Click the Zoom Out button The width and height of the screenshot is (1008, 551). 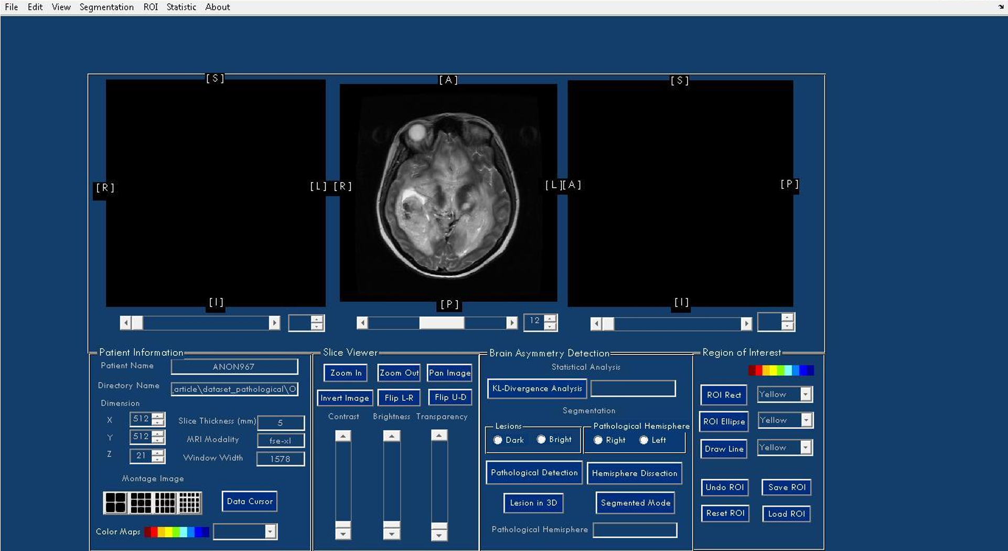pyautogui.click(x=399, y=373)
